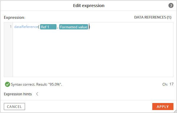Select the Formatted value token
The width and height of the screenshot is (177, 113).
pos(74,27)
